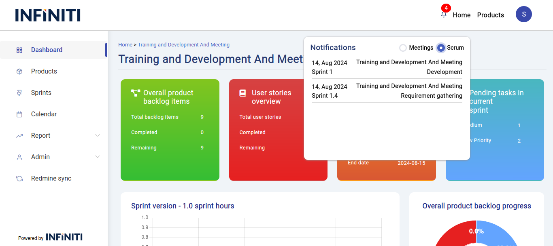Select the Scrum radio button
Viewport: 553px width, 246px height.
coord(441,48)
